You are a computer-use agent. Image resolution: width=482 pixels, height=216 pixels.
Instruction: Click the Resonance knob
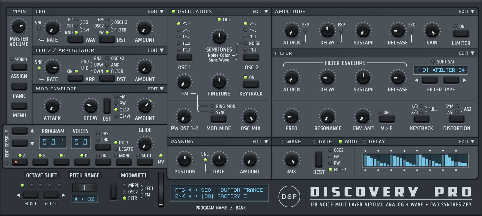click(x=327, y=116)
